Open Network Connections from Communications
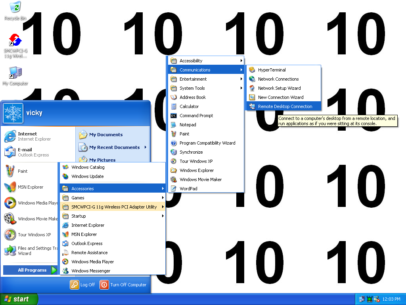 (x=284, y=79)
